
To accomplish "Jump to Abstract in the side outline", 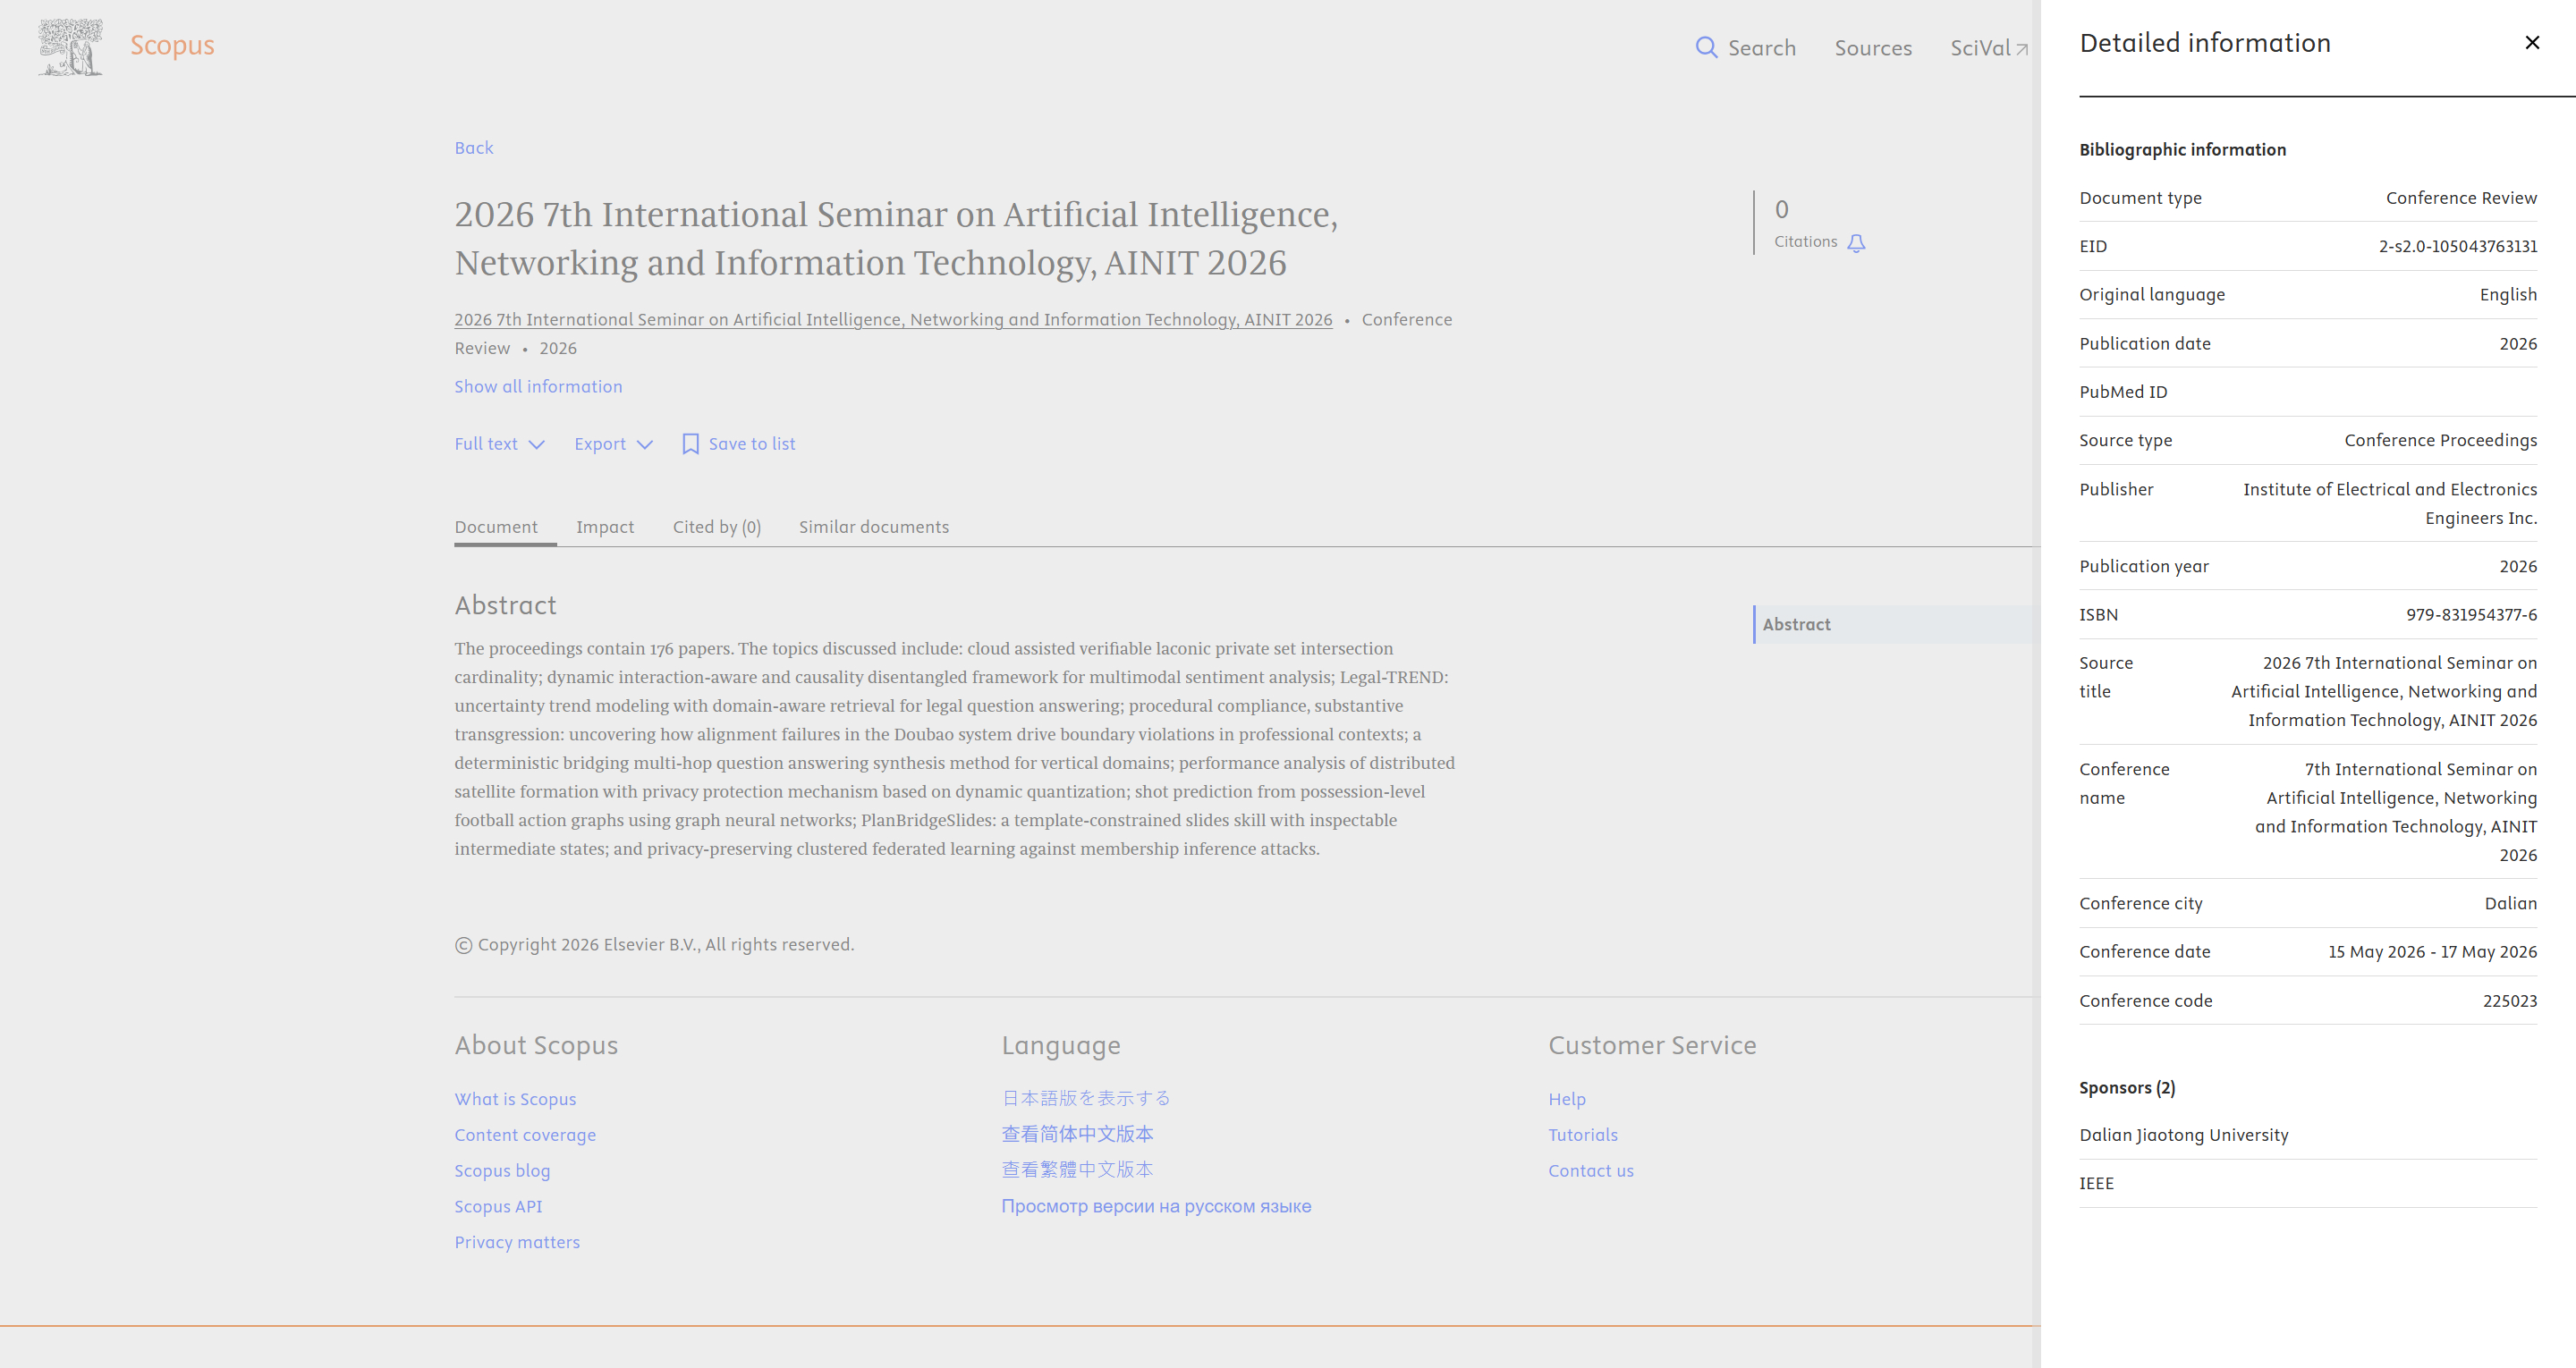I will (x=1796, y=624).
